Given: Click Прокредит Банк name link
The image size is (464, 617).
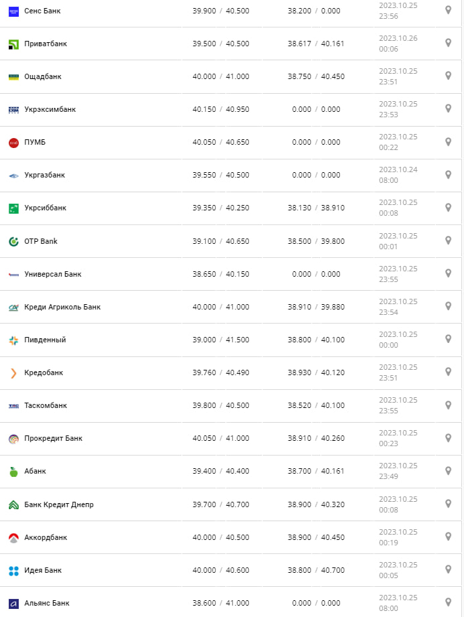Looking at the screenshot, I should click(53, 439).
